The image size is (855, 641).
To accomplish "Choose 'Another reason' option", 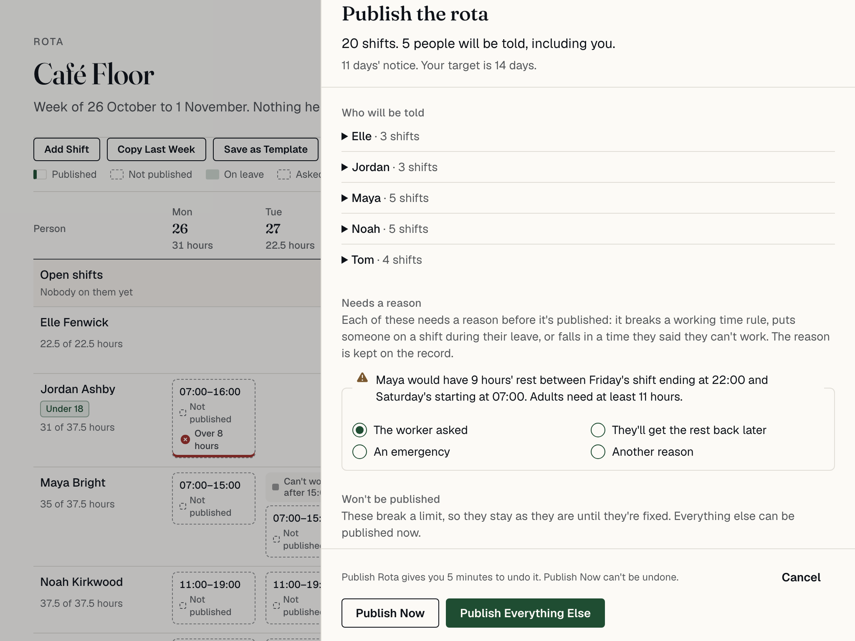I will [x=598, y=452].
